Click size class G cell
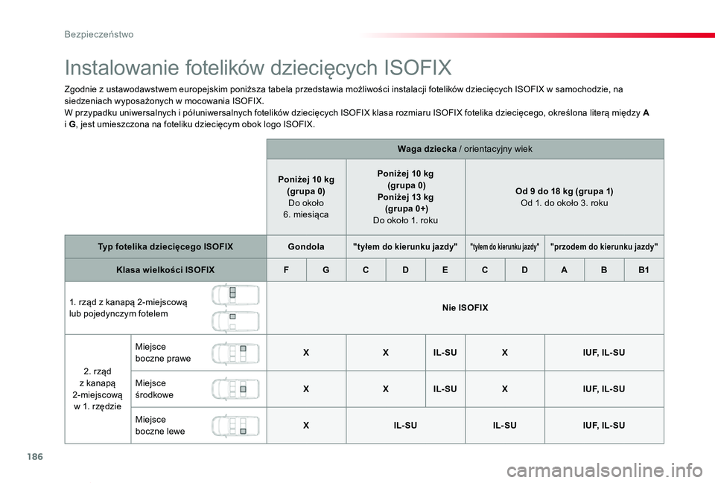Image resolution: width=715 pixels, height=483 pixels. (x=326, y=269)
